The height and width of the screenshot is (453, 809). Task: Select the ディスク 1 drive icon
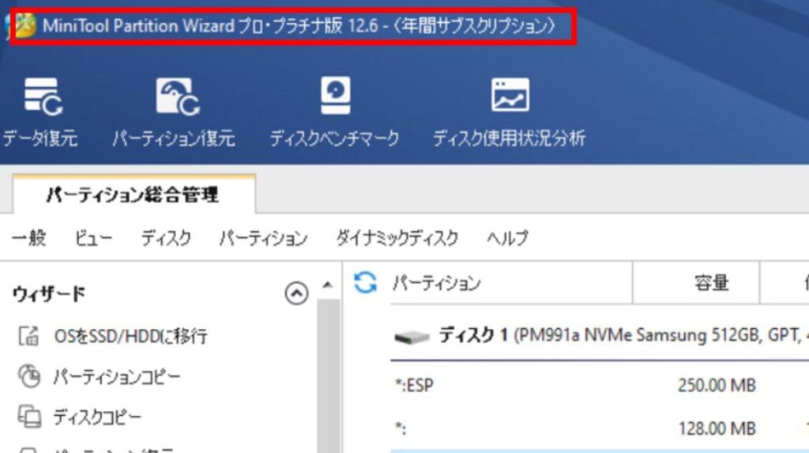tap(412, 338)
